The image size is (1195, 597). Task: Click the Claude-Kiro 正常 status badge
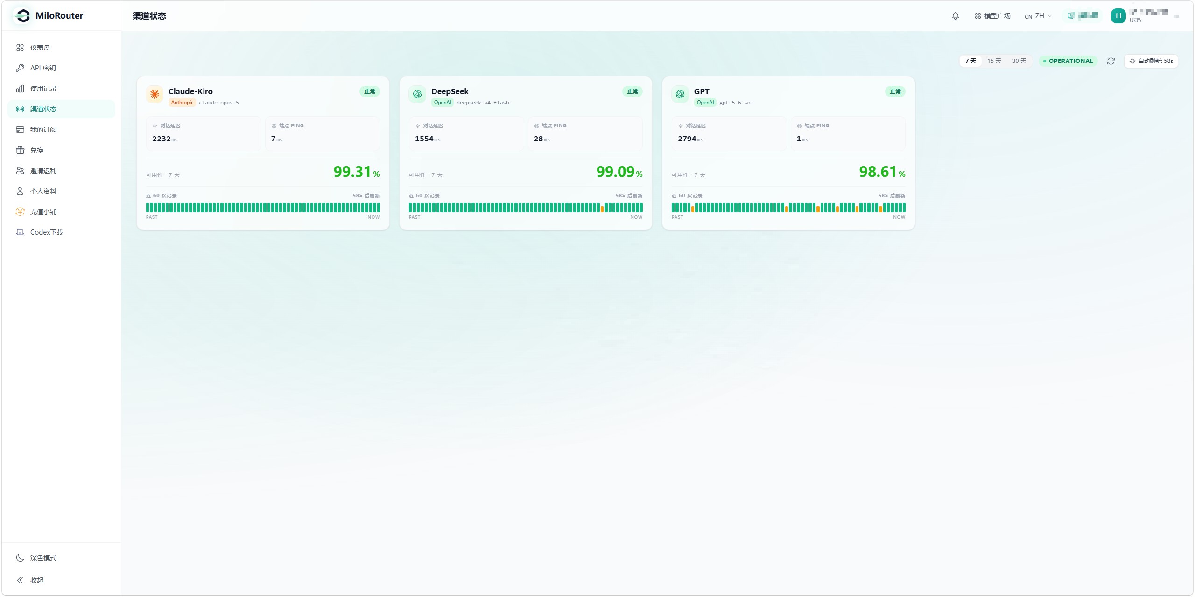pyautogui.click(x=370, y=91)
